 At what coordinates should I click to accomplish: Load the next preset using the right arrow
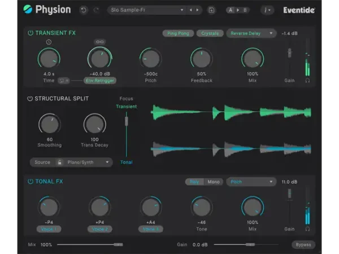(x=197, y=10)
